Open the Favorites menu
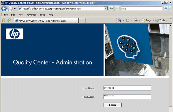Screen dimensions: 173x112 click(31, 15)
